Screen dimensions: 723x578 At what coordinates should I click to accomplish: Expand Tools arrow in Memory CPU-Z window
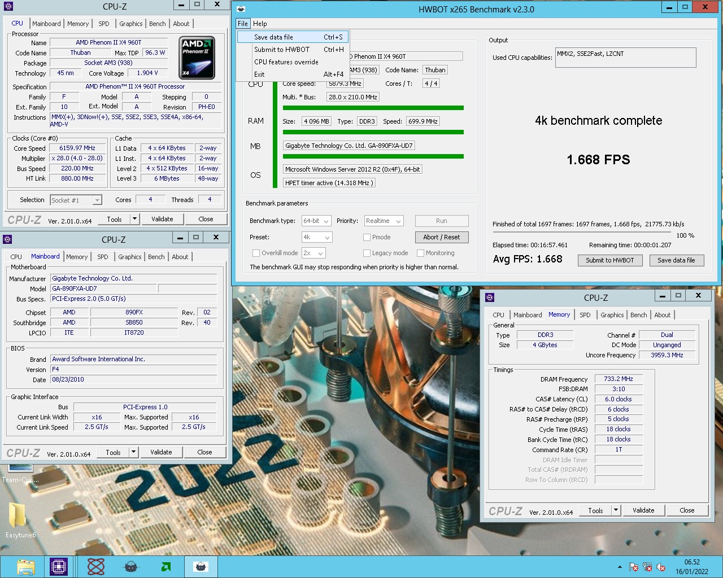point(616,510)
